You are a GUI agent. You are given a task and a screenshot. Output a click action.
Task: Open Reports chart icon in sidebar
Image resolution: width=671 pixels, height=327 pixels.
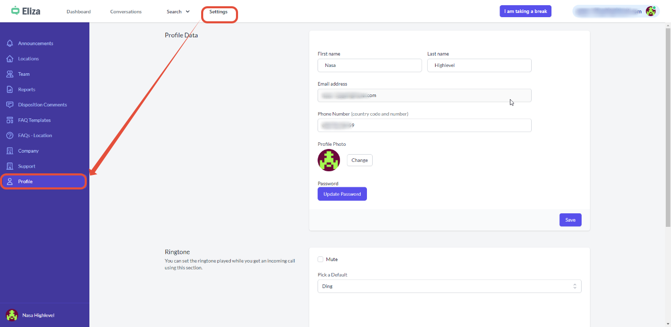(9, 89)
